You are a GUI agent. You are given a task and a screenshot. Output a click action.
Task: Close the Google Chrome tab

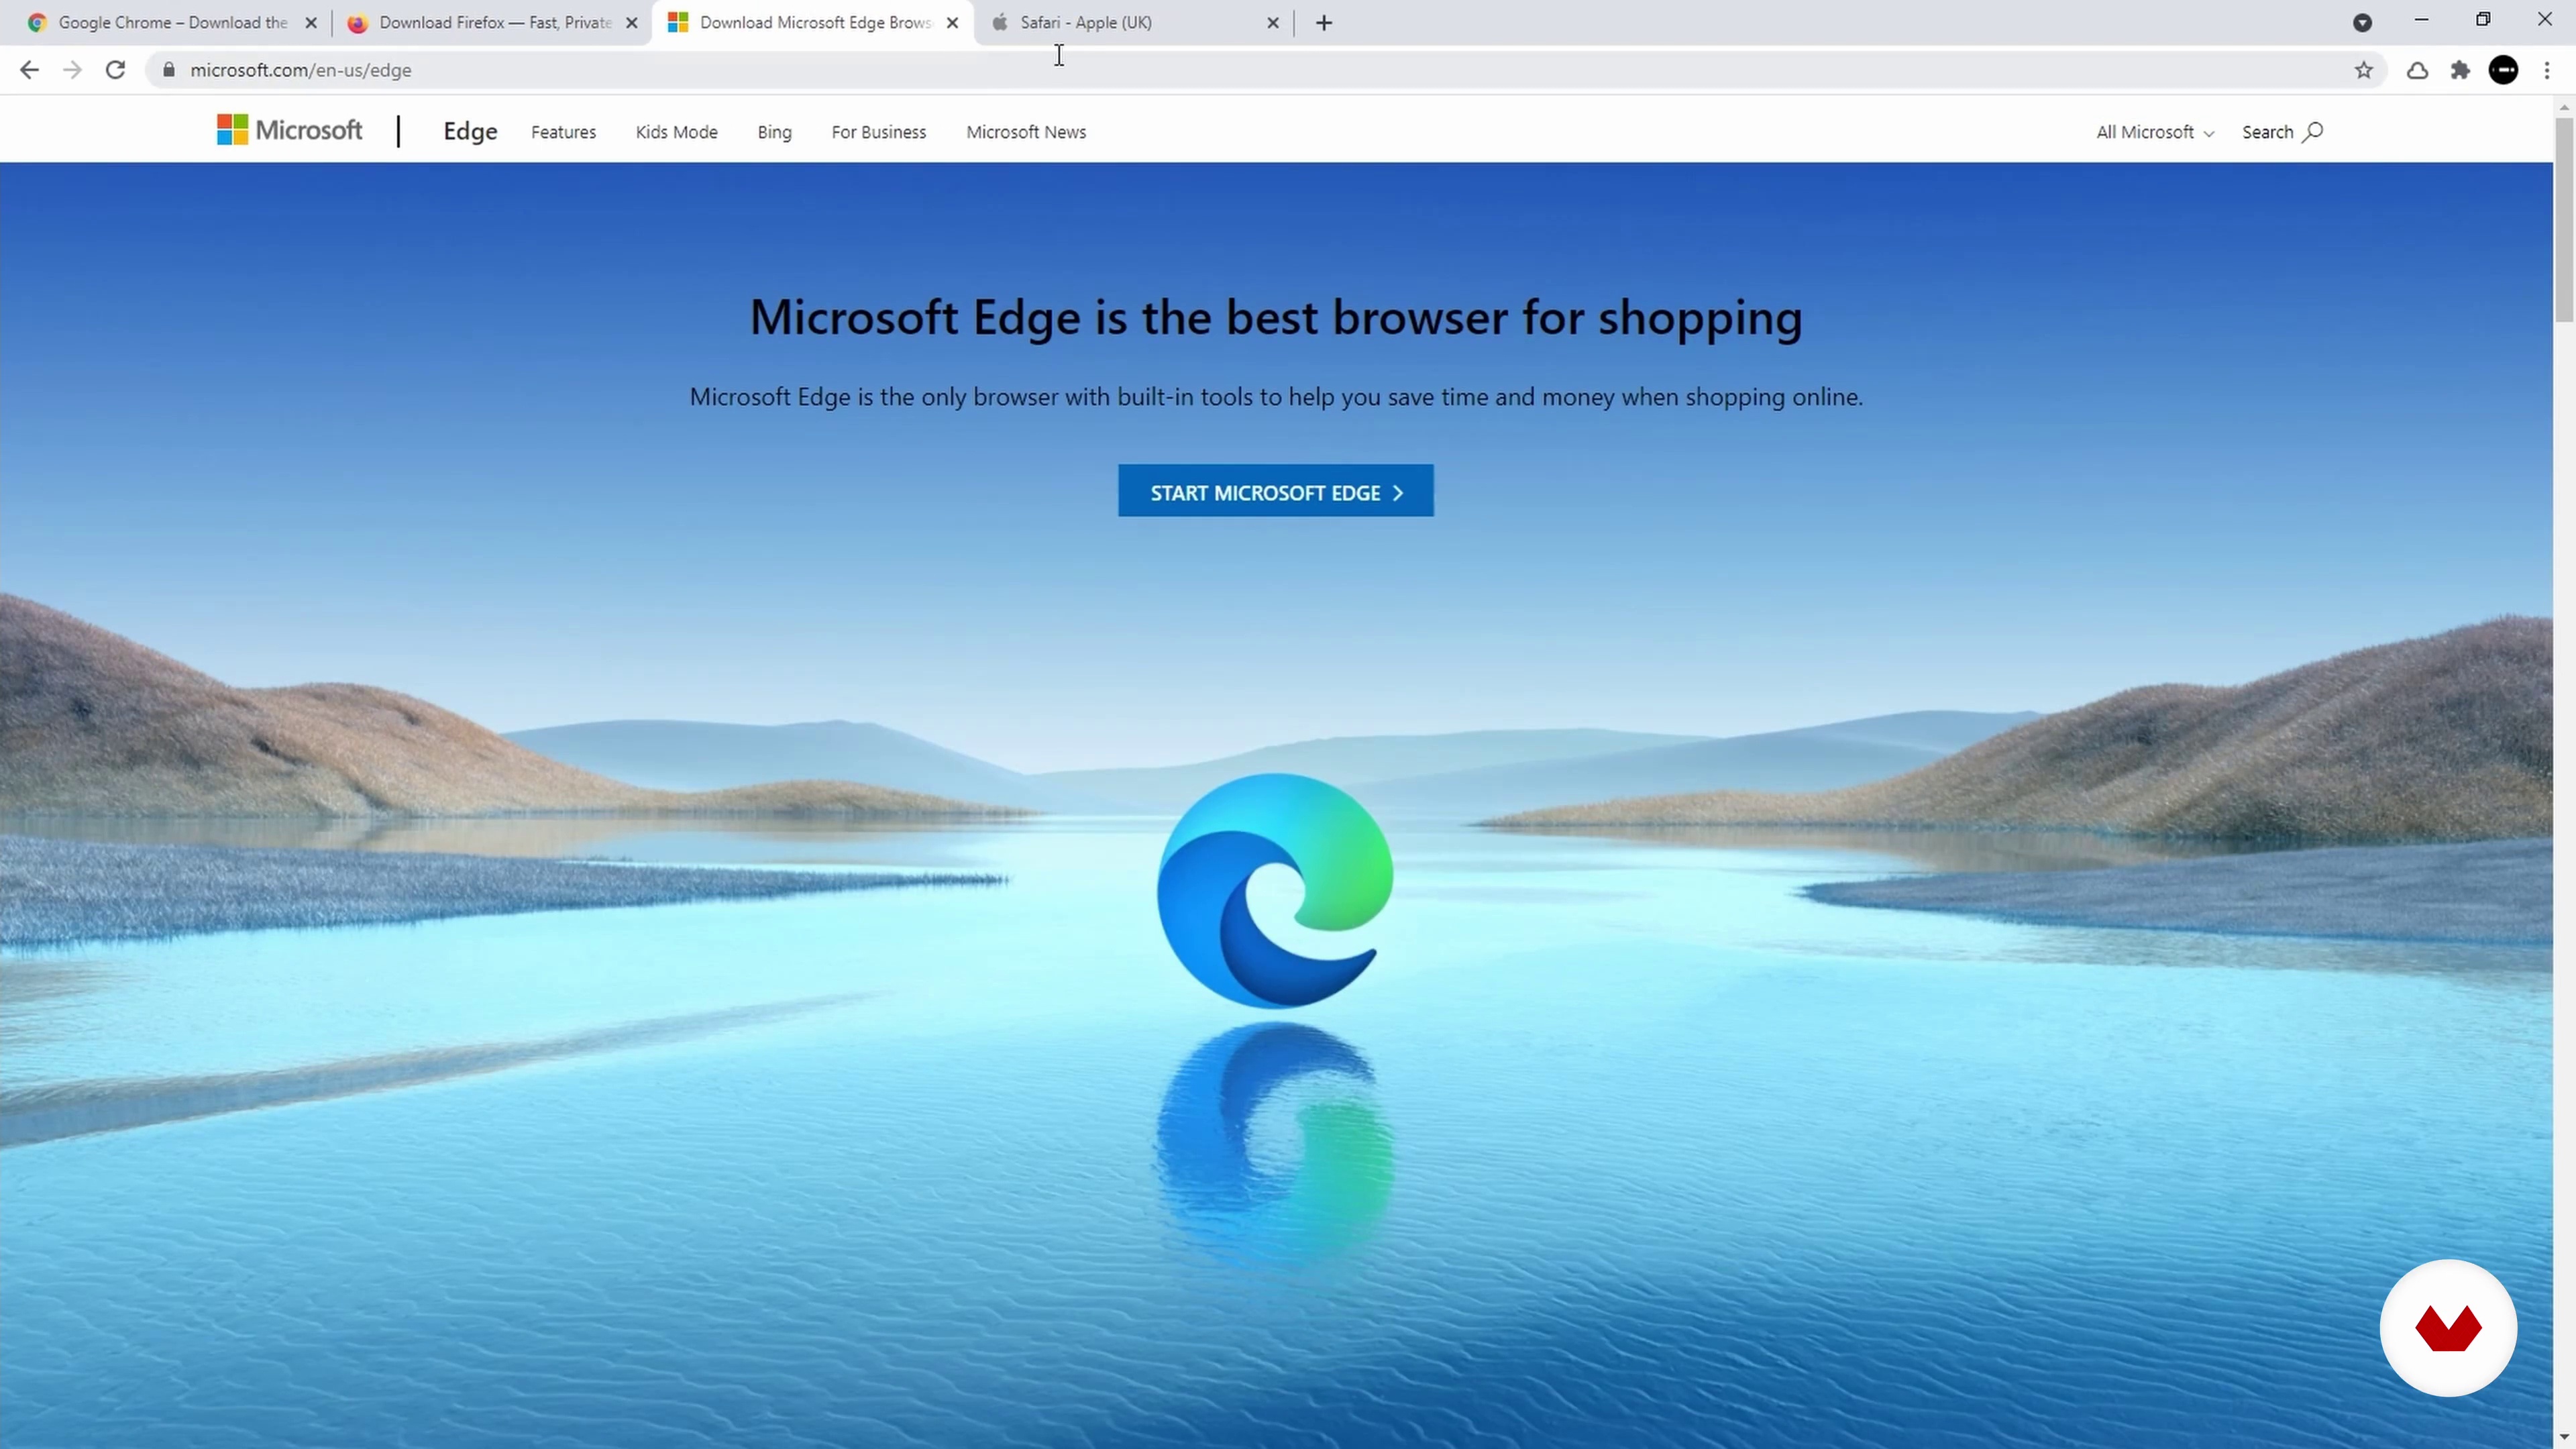311,22
